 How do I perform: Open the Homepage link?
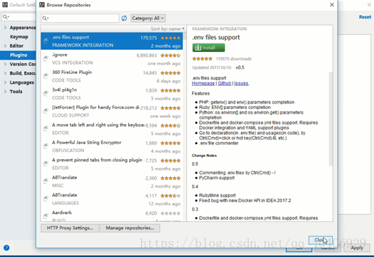203,84
